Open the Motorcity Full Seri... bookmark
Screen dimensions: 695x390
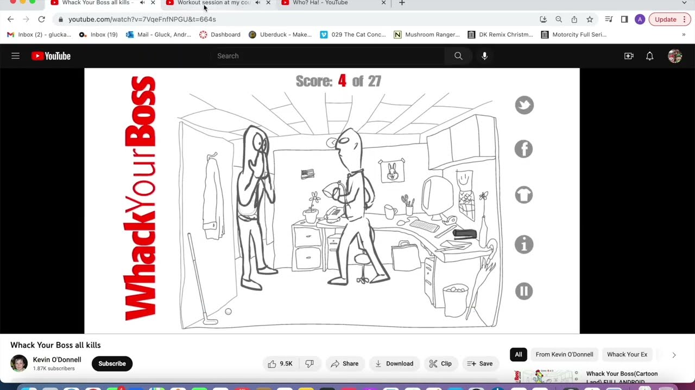tap(574, 35)
